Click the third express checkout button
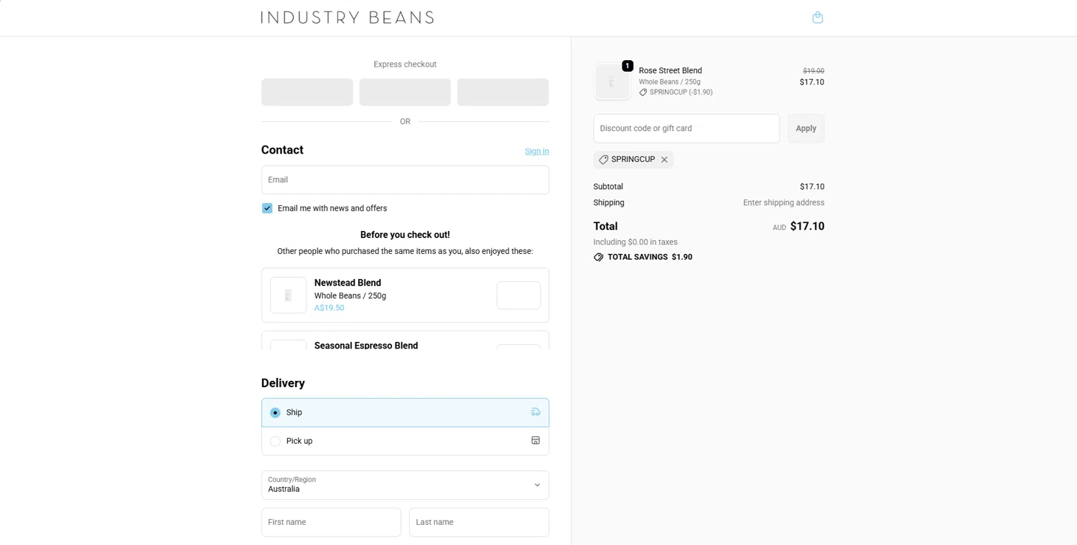Image resolution: width=1077 pixels, height=545 pixels. (503, 92)
